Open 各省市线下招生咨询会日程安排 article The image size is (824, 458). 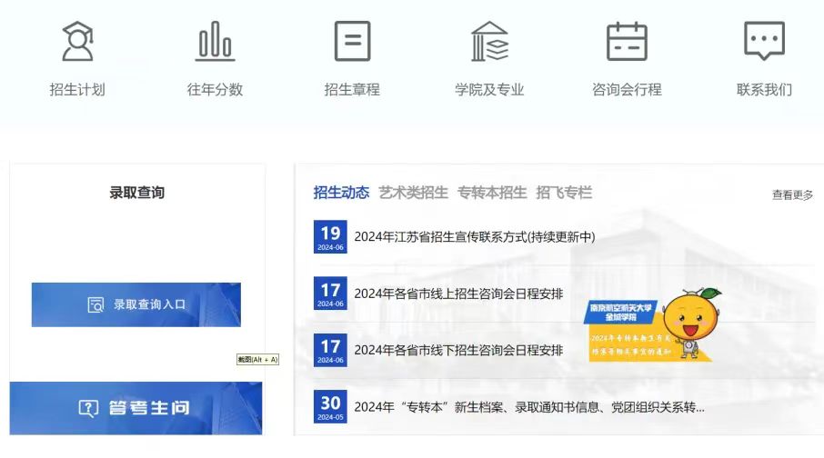[x=458, y=350]
